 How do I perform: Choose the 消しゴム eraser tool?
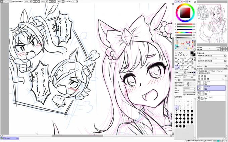point(182,63)
